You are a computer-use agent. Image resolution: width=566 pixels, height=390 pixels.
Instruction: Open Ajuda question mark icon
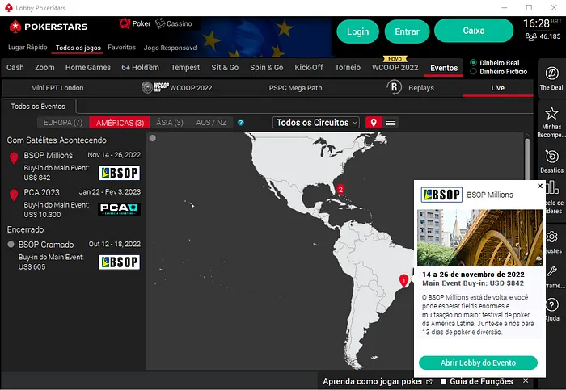(551, 305)
